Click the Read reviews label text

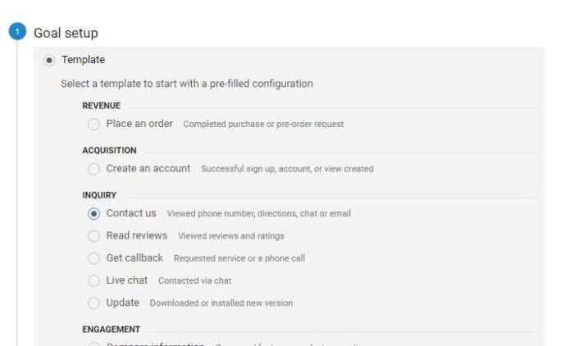tap(137, 235)
